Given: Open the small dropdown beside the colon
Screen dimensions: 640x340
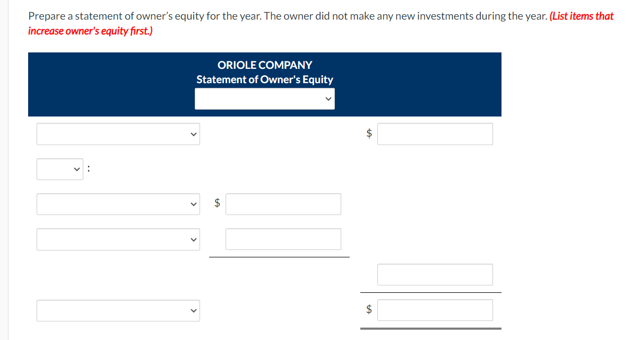Looking at the screenshot, I should coord(59,169).
